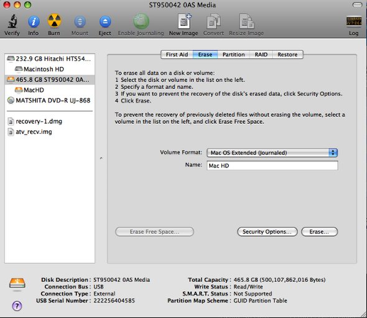
Task: Click the sidebar splitter handle
Action: (101, 158)
